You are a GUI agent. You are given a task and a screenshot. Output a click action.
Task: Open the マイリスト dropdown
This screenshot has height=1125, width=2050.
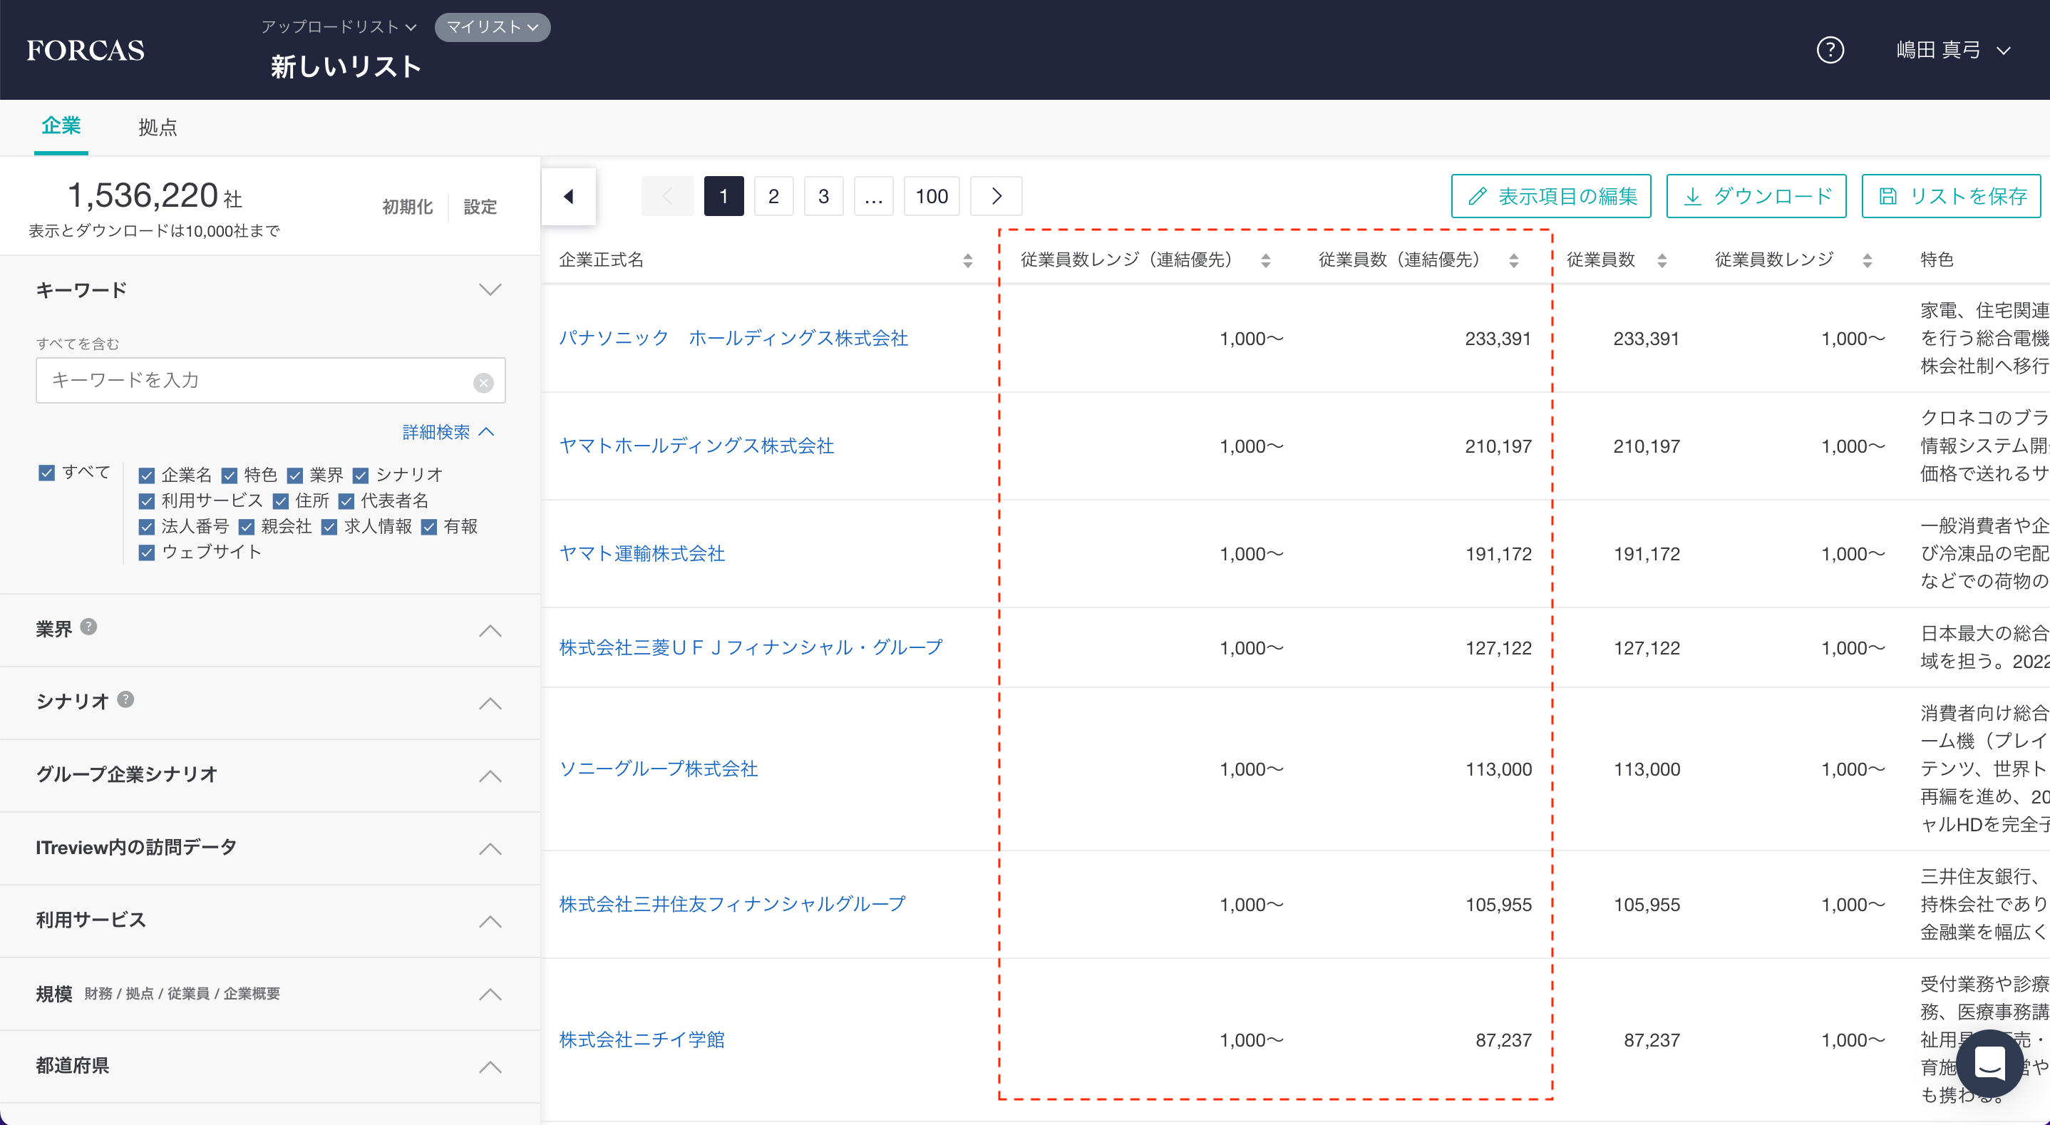coord(492,27)
